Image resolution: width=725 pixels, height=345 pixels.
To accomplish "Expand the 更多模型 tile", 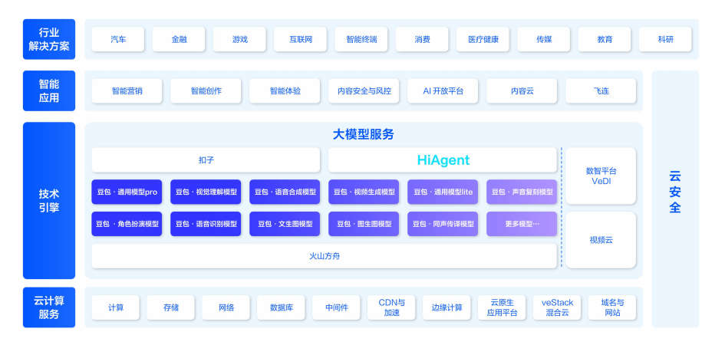I will tap(522, 224).
